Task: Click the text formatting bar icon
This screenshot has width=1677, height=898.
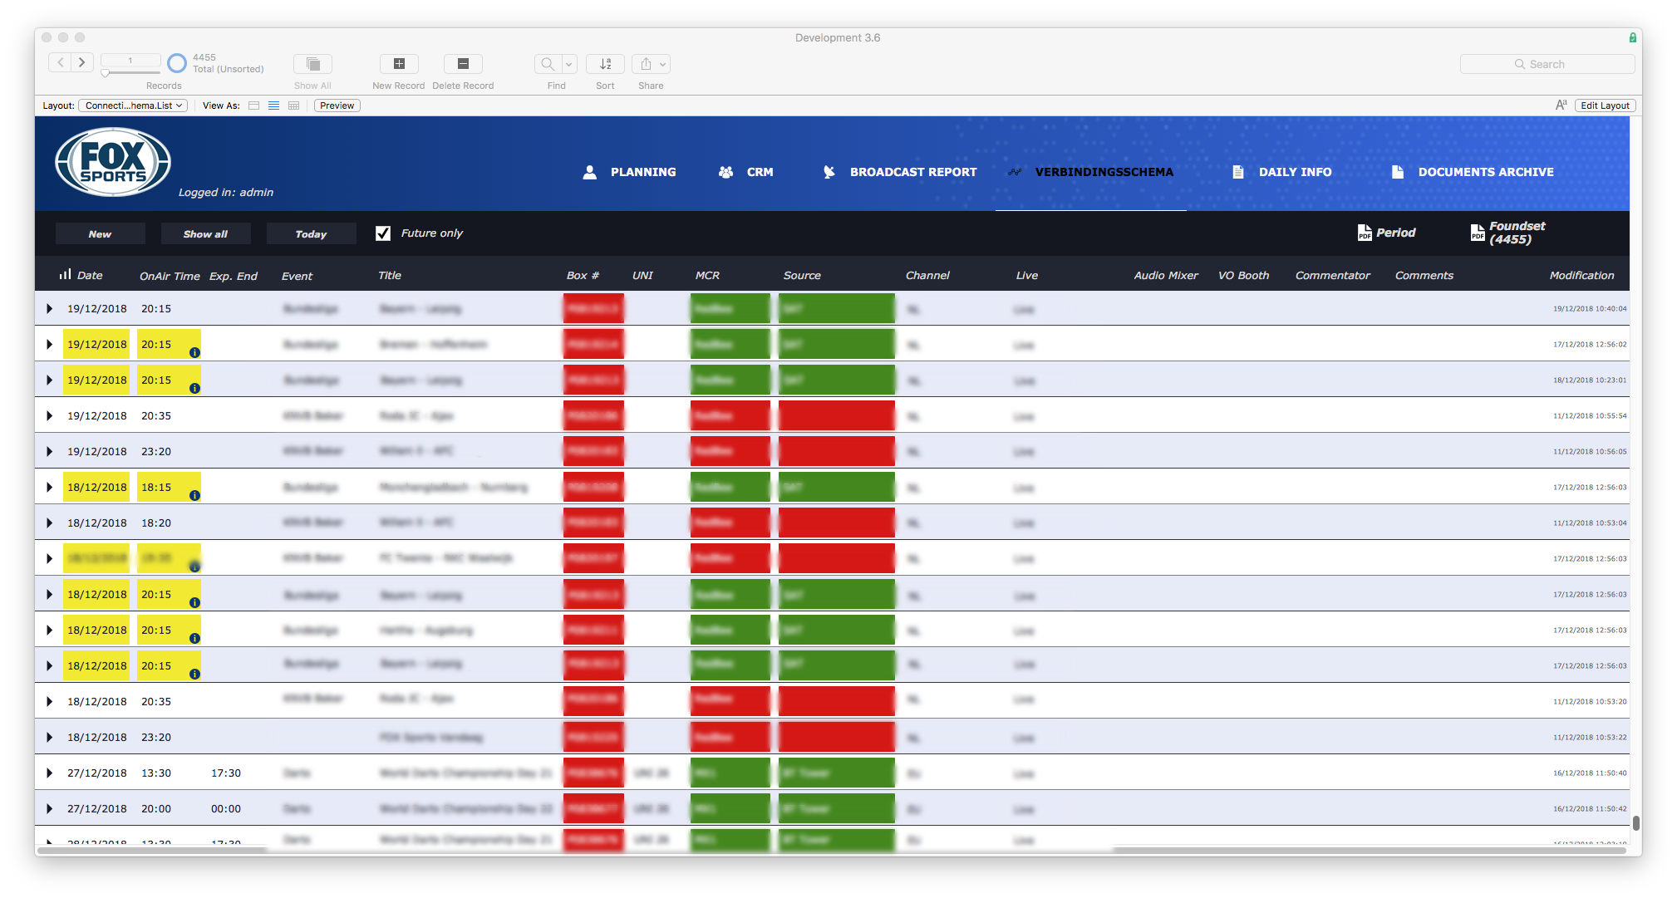Action: click(1561, 106)
